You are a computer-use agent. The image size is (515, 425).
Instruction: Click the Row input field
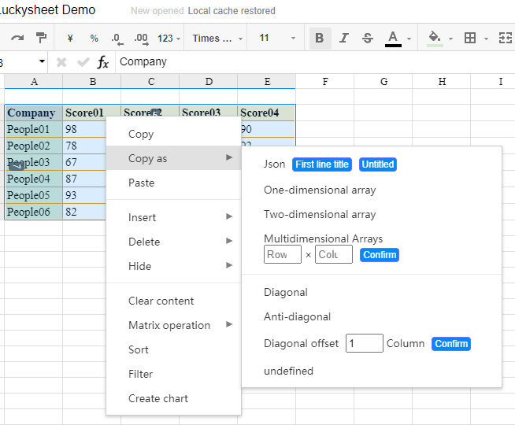pos(283,254)
